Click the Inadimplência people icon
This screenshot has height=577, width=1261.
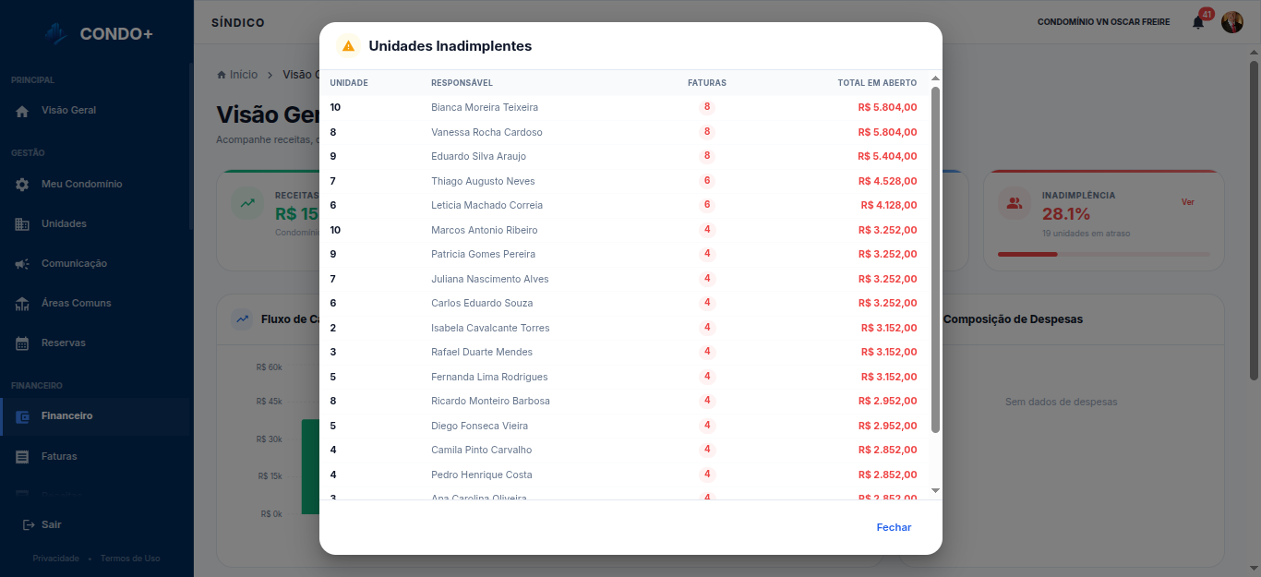coord(1015,203)
